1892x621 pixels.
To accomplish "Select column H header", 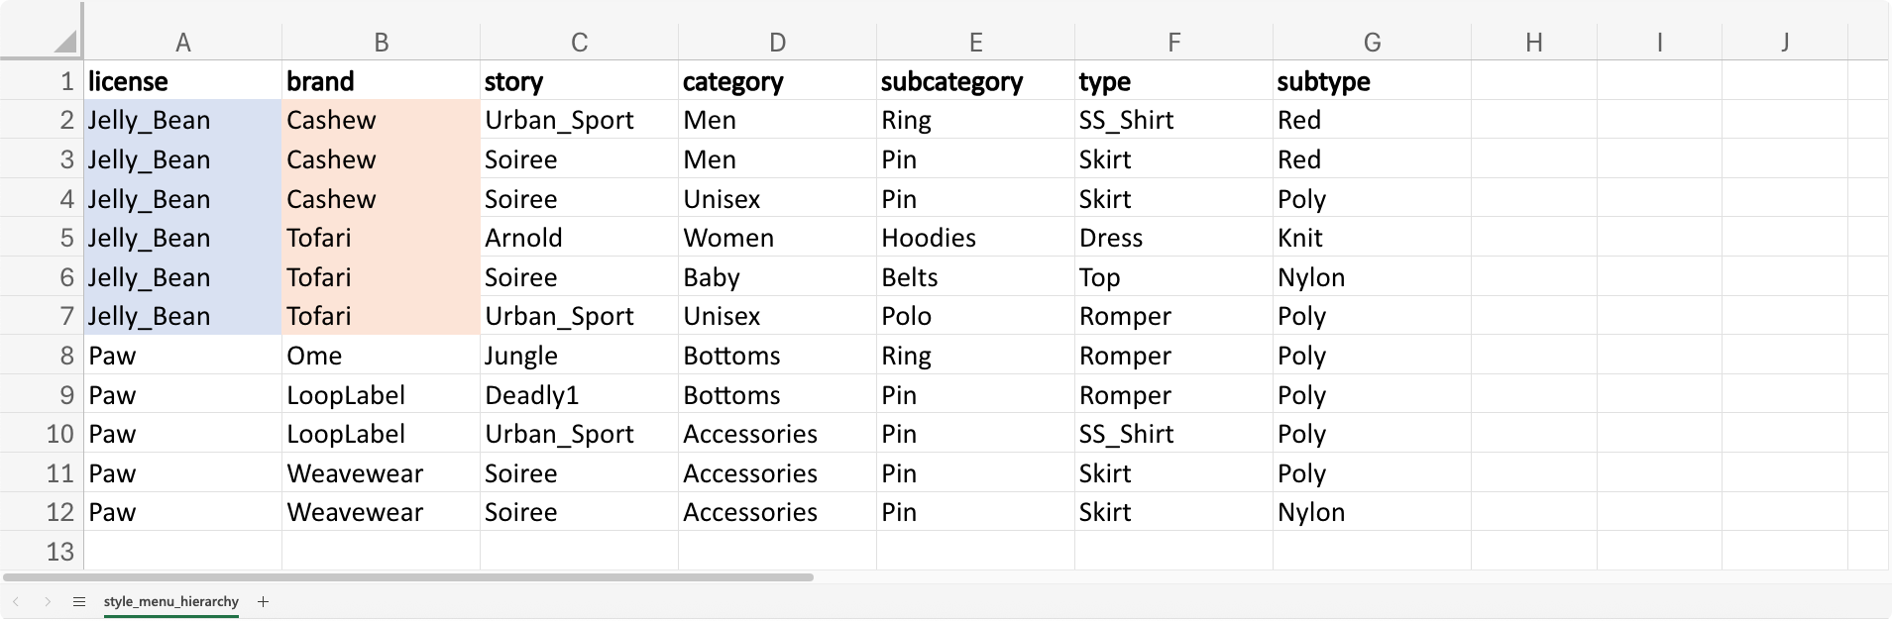I will coord(1533,42).
